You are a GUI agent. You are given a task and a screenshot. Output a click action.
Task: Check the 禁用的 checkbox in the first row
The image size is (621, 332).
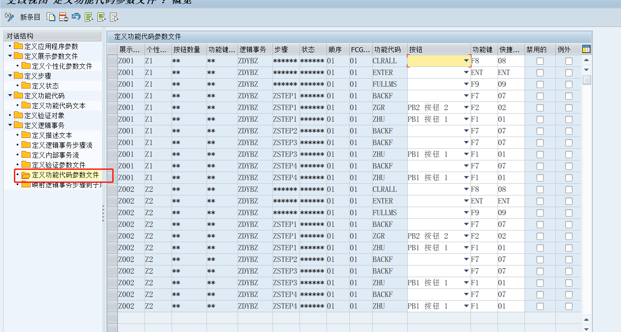pos(540,61)
